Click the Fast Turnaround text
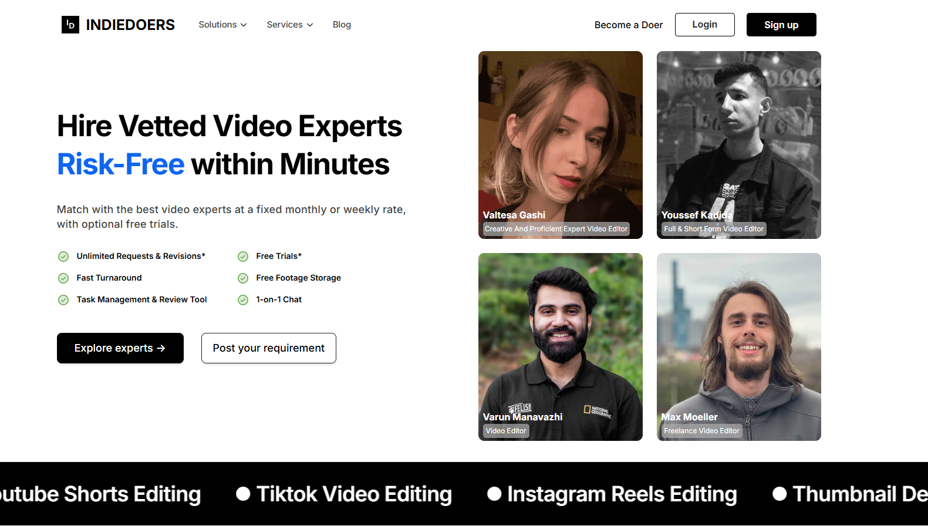This screenshot has height=526, width=928. click(x=109, y=278)
